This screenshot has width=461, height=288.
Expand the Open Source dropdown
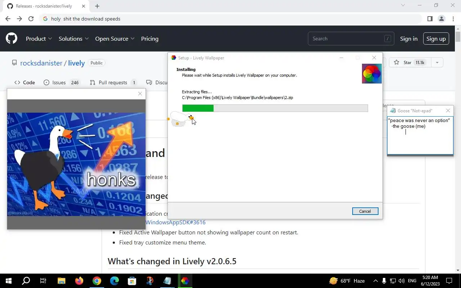[x=115, y=39]
